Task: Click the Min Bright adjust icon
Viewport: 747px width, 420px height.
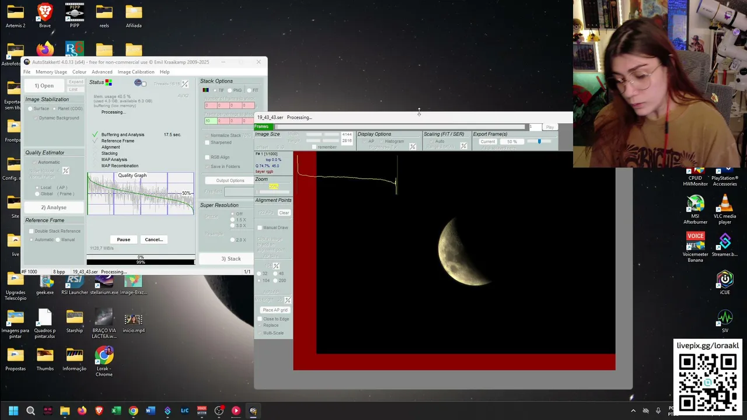Action: [288, 300]
